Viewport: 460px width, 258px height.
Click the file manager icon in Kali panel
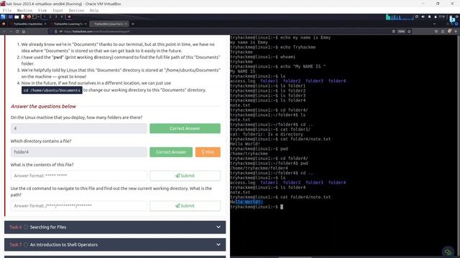pos(17,16)
